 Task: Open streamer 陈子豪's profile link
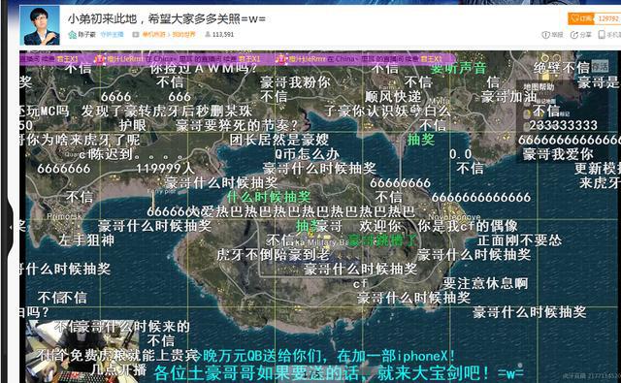coord(86,35)
